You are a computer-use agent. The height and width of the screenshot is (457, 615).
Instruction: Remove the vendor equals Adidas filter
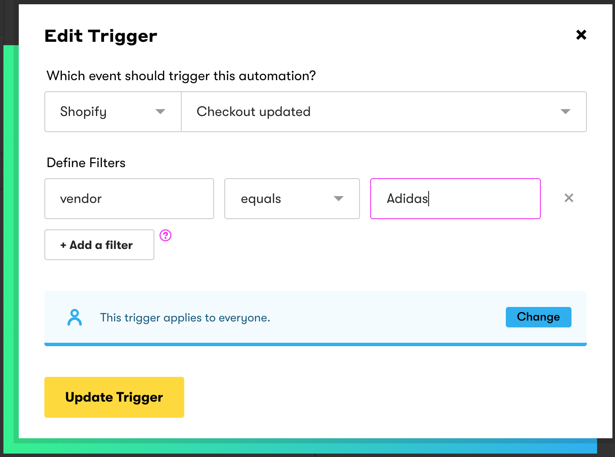569,198
